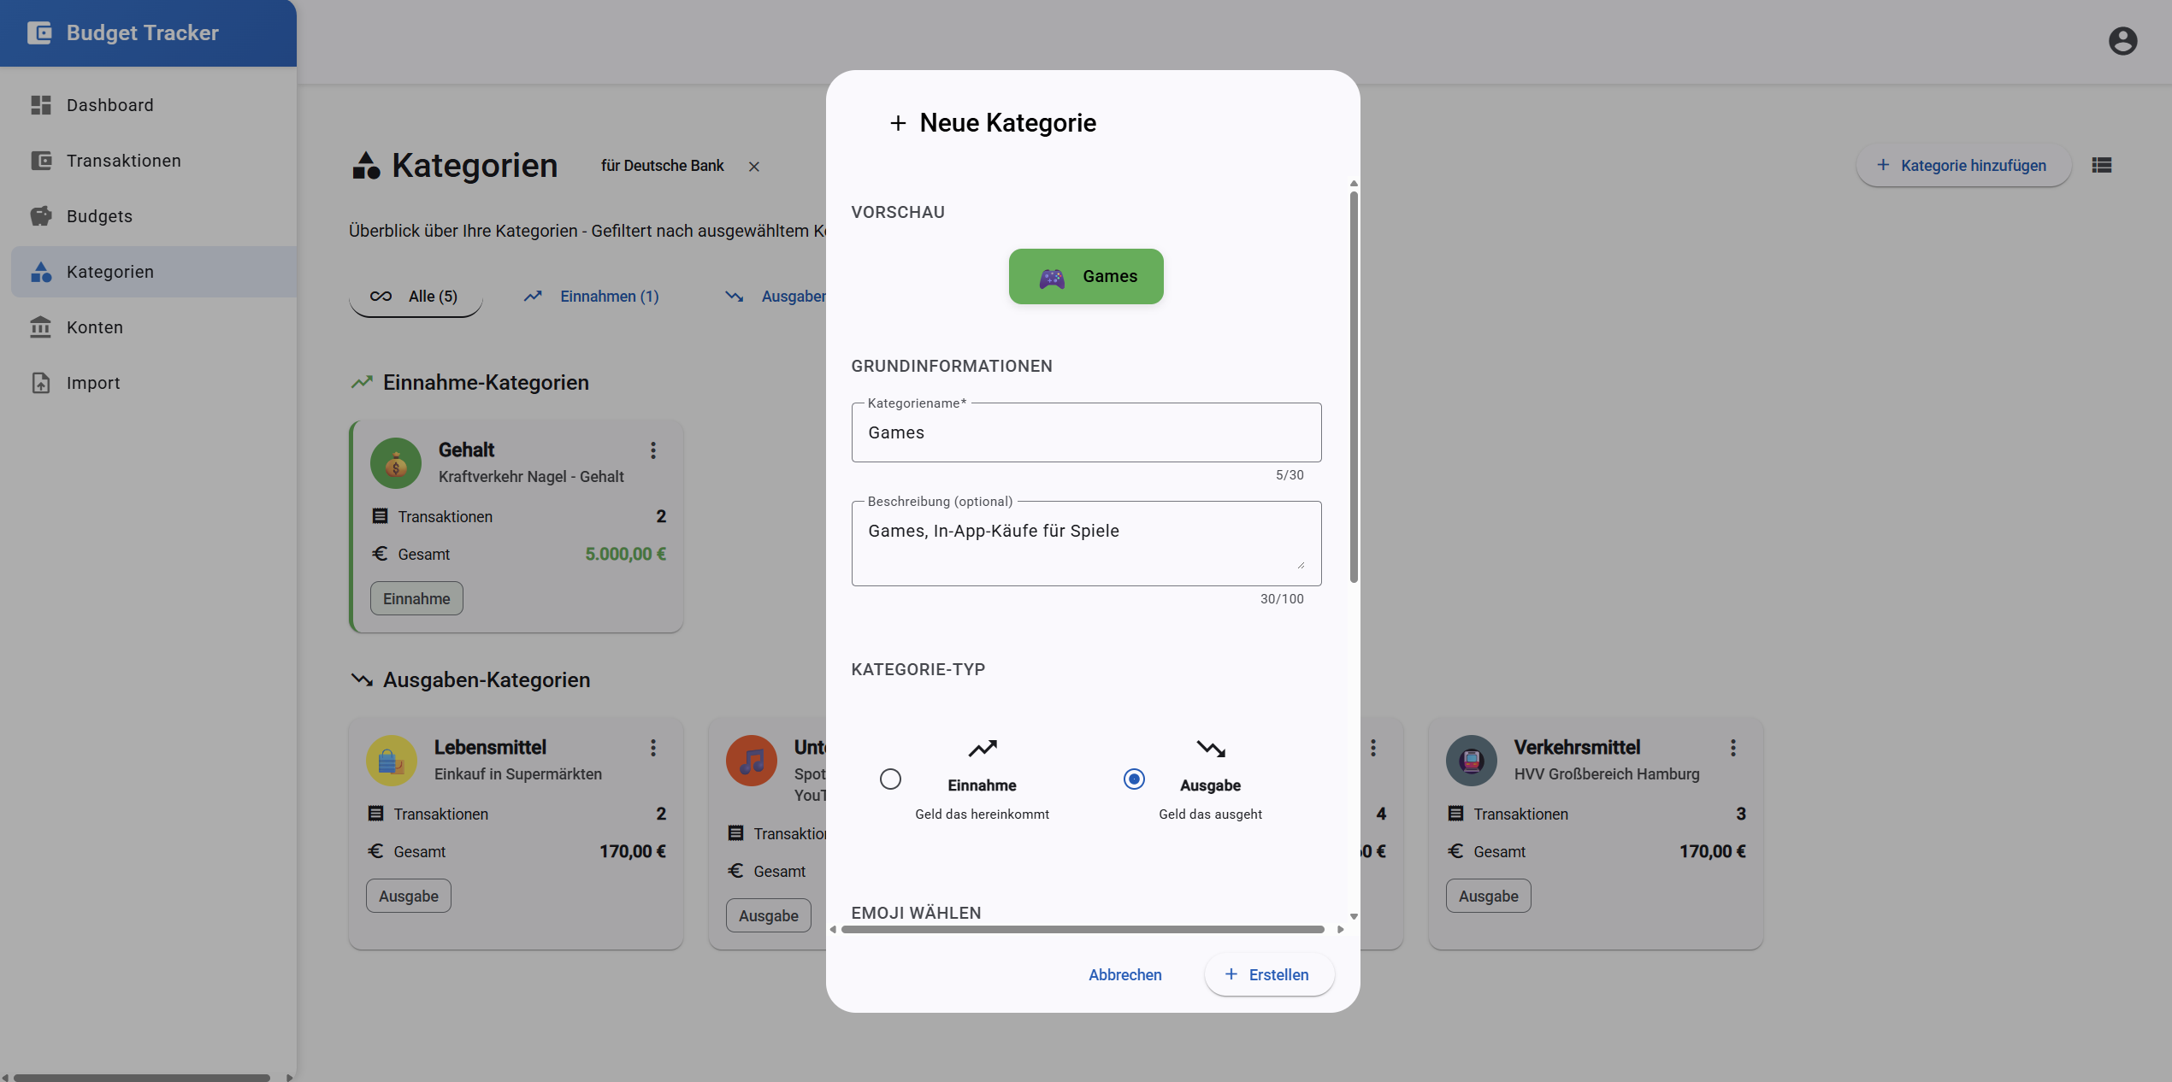Click the Transaktionen icon on the Gehalt card

pyautogui.click(x=380, y=516)
